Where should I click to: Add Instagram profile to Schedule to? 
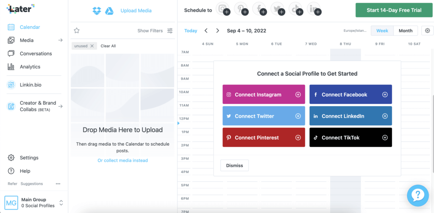point(223,9)
